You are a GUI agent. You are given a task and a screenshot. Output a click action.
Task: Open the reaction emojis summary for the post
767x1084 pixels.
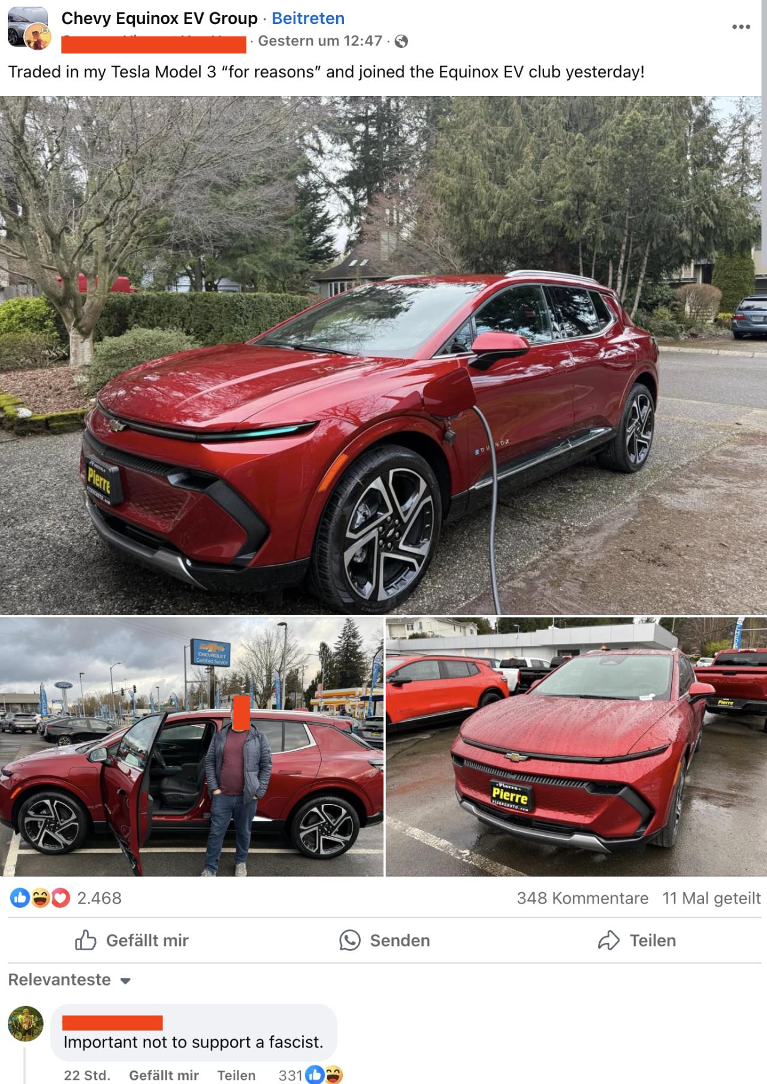coord(40,898)
